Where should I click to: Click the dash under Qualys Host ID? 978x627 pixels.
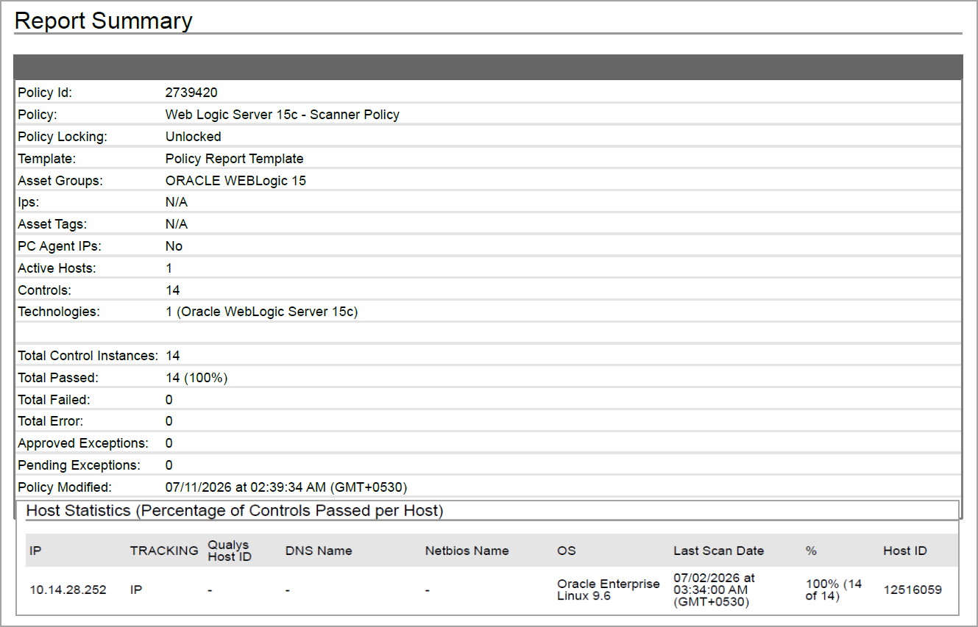[210, 590]
